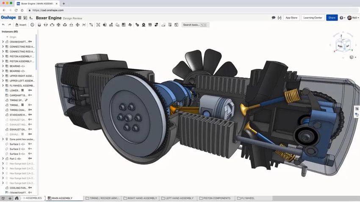Screen dimensions: 360x202
Task: Click the add new tab plus icon
Action: pos(10,198)
